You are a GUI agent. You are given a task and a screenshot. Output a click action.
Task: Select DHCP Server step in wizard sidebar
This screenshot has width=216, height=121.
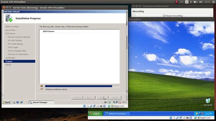point(10,34)
